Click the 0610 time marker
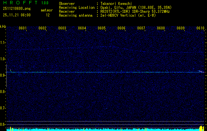Screen dimensions: 207x131 [x=200, y=28]
